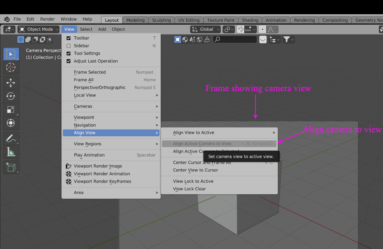
Task: Select the Scale tool
Action: click(11, 109)
